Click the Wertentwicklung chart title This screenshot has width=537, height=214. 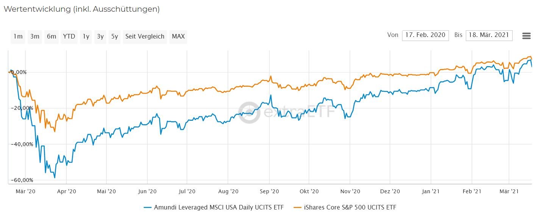[x=81, y=9]
